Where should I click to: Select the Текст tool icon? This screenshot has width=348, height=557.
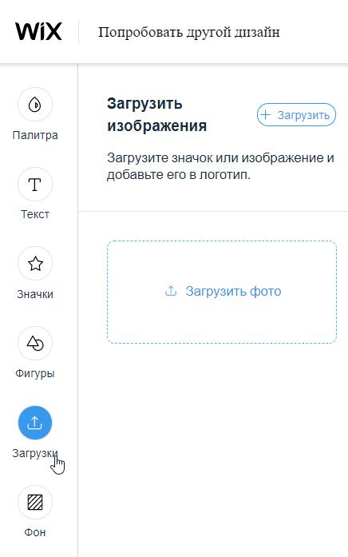click(35, 185)
